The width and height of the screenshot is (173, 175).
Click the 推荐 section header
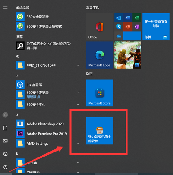point(19,37)
